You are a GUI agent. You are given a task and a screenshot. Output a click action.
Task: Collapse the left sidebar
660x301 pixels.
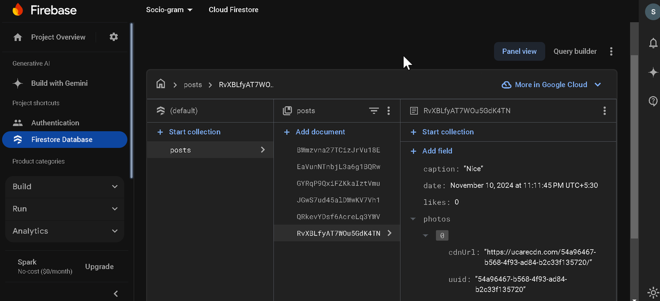(116, 293)
